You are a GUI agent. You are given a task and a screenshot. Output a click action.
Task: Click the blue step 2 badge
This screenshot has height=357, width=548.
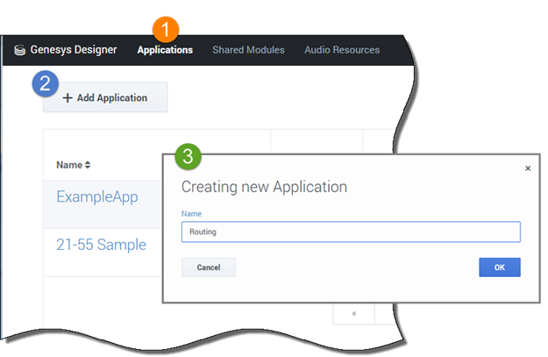tap(46, 83)
